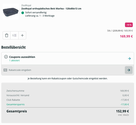Click the Gesamtpreis 152,99 € total
Image resolution: width=136 pixels, height=125 pixels.
(x=68, y=111)
